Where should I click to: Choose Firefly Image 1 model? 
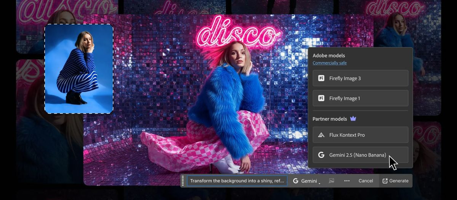(360, 98)
